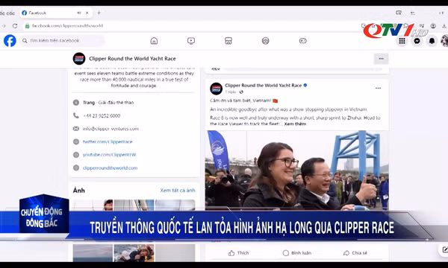The image size is (448, 268).
Task: Like the post with the Thích button
Action: (x=239, y=253)
